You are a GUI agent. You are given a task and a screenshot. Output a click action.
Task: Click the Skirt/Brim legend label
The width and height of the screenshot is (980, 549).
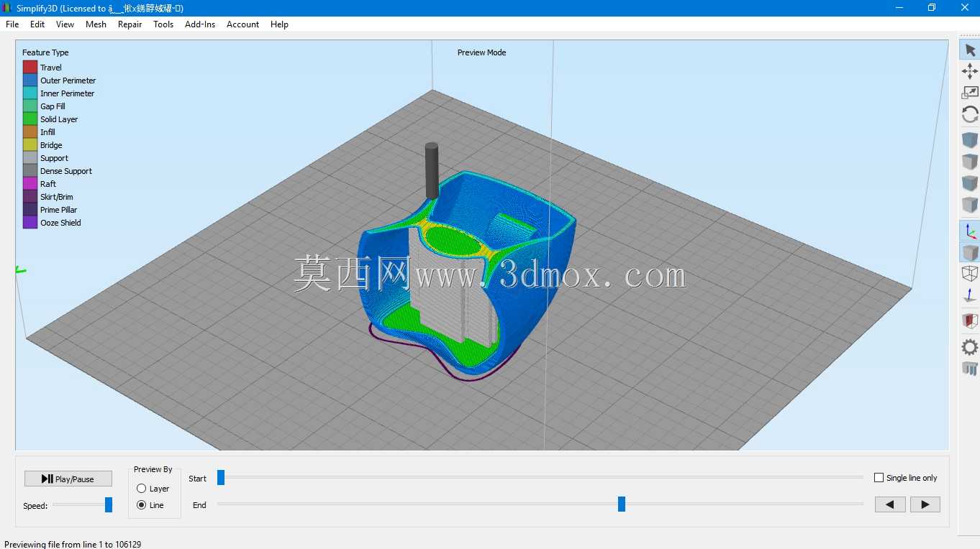point(57,197)
